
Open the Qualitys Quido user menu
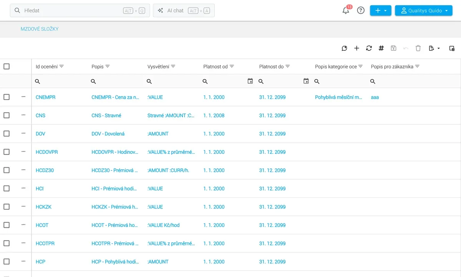click(x=424, y=11)
